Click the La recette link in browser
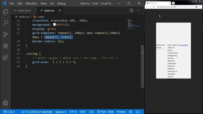The image size is (203, 114). tap(183, 45)
